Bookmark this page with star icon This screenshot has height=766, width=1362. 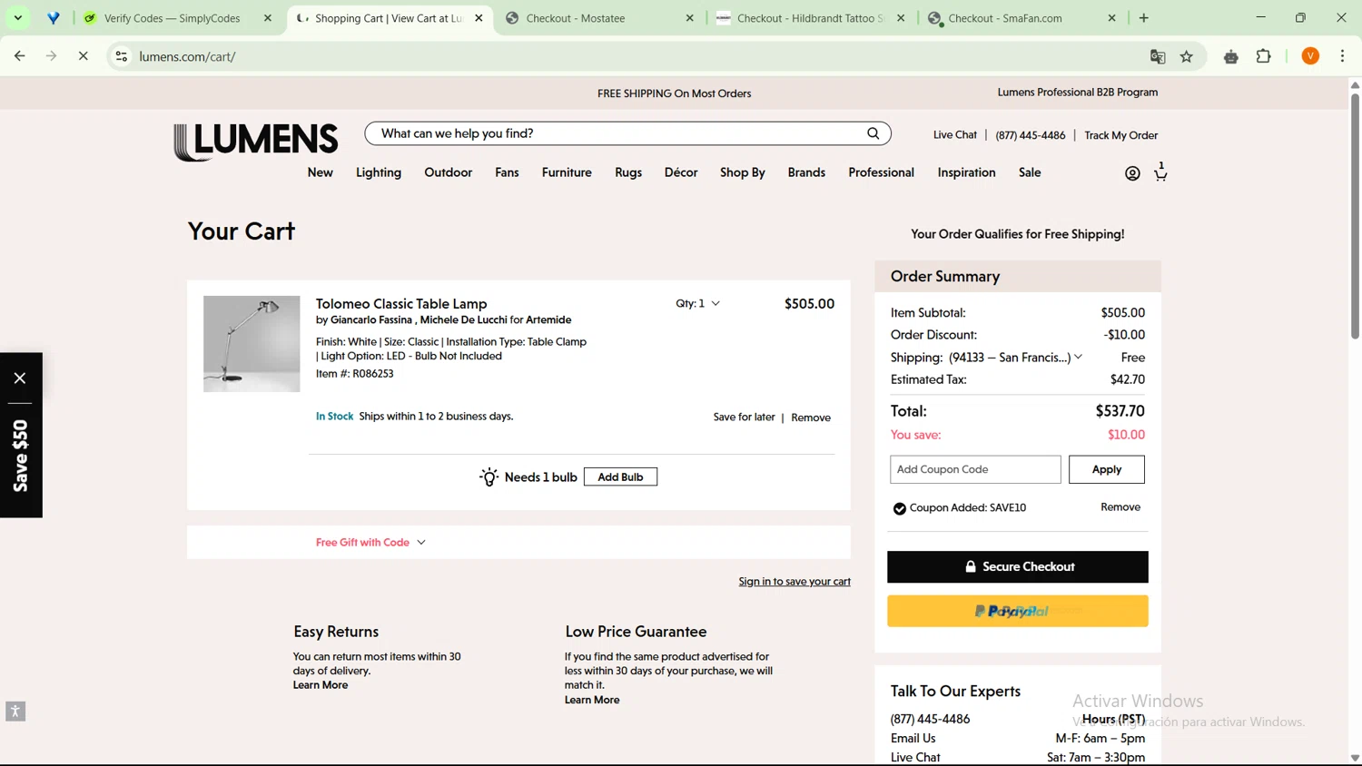coord(1186,56)
